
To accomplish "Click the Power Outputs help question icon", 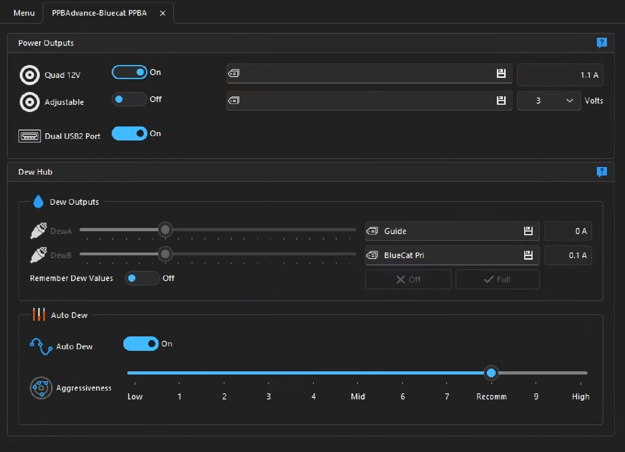I will [x=601, y=43].
